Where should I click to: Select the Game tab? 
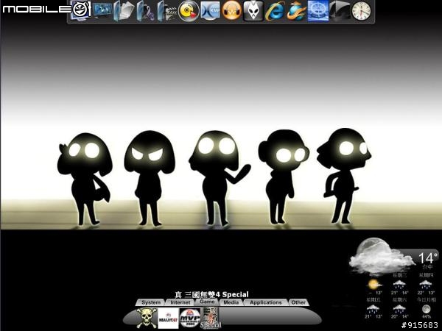pyautogui.click(x=207, y=302)
